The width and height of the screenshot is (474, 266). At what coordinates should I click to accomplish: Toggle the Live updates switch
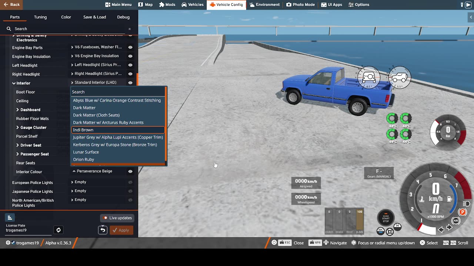click(x=117, y=218)
